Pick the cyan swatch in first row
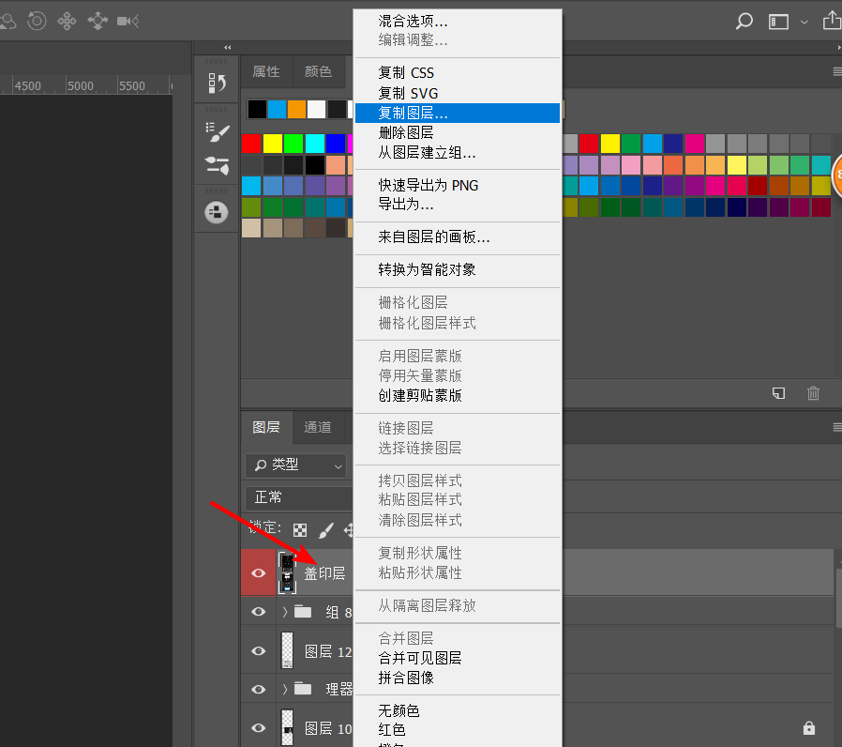 tap(315, 144)
